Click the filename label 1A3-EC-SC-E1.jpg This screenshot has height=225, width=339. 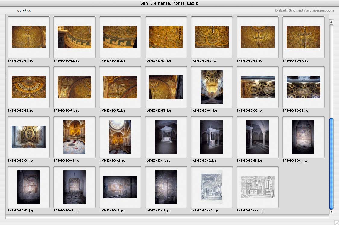click(20, 61)
